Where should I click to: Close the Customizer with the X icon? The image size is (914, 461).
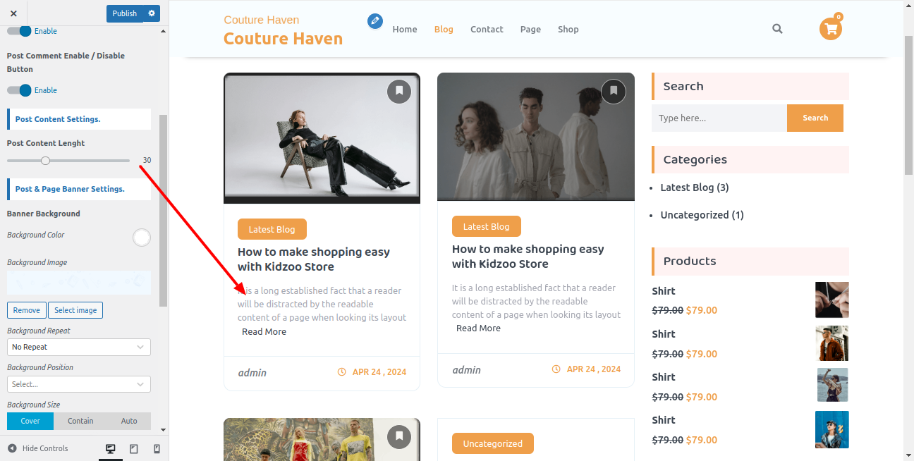coord(13,13)
